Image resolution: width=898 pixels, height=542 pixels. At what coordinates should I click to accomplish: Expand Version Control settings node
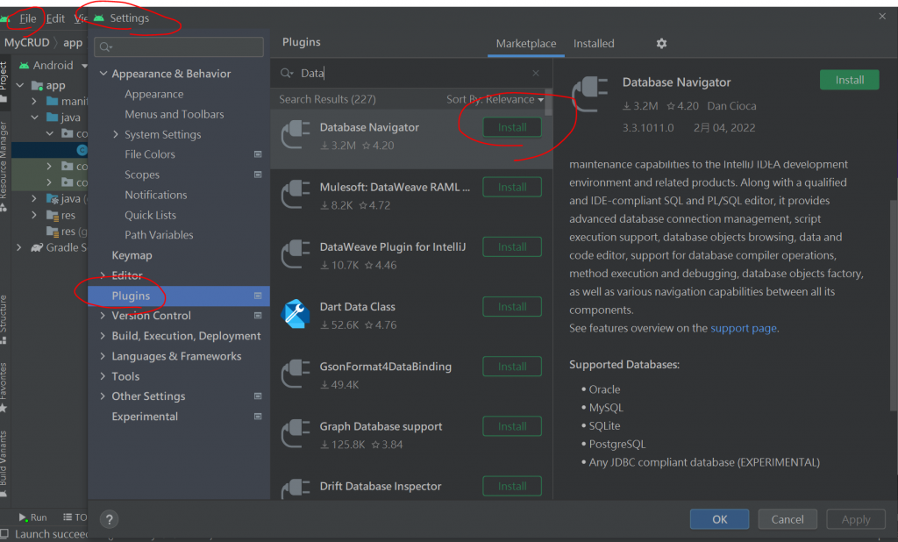(103, 315)
